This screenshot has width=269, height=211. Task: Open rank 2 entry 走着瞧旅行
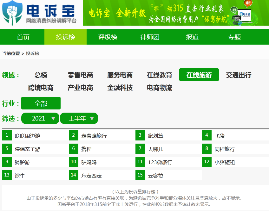click(x=102, y=135)
